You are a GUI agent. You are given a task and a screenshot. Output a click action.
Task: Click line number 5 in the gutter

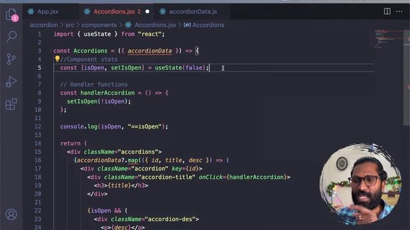(39, 68)
